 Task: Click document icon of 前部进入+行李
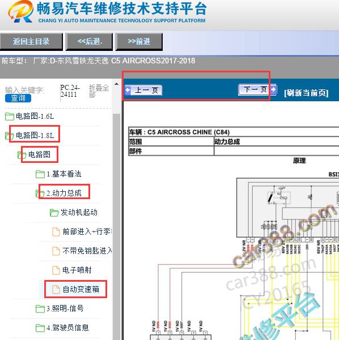click(56, 232)
